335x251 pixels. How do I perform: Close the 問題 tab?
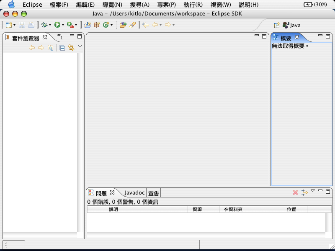pyautogui.click(x=112, y=192)
